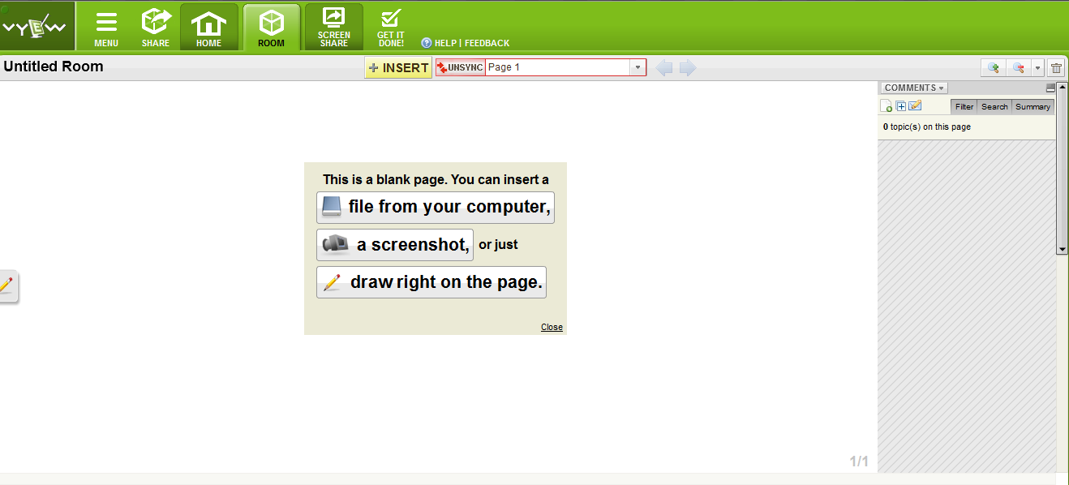Open the Page 1 dropdown arrow
This screenshot has width=1069, height=485.
coord(638,67)
